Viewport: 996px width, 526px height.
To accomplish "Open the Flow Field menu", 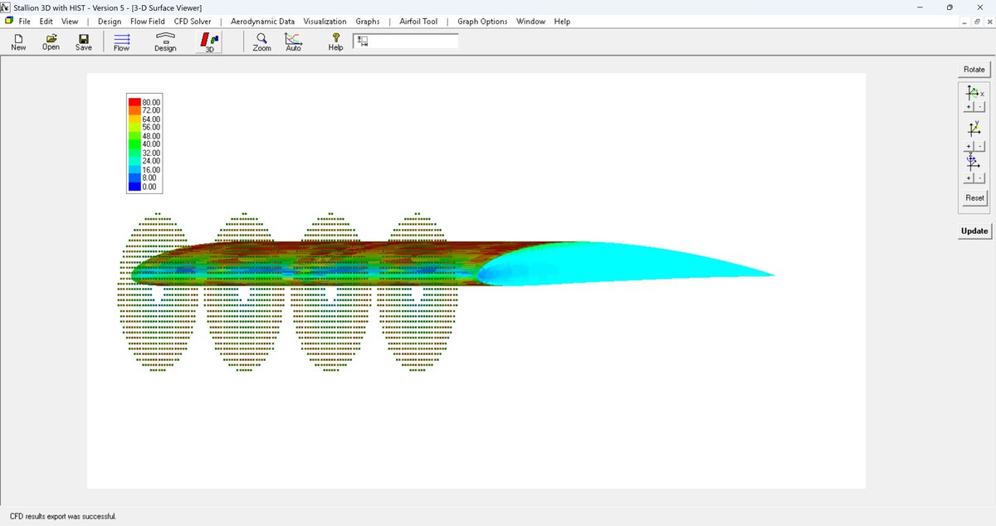I will [147, 22].
